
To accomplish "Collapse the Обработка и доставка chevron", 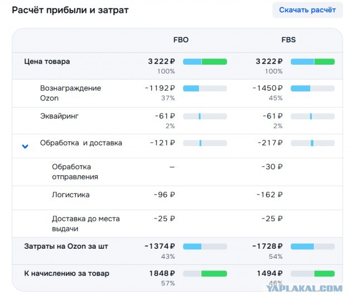I will click(25, 146).
